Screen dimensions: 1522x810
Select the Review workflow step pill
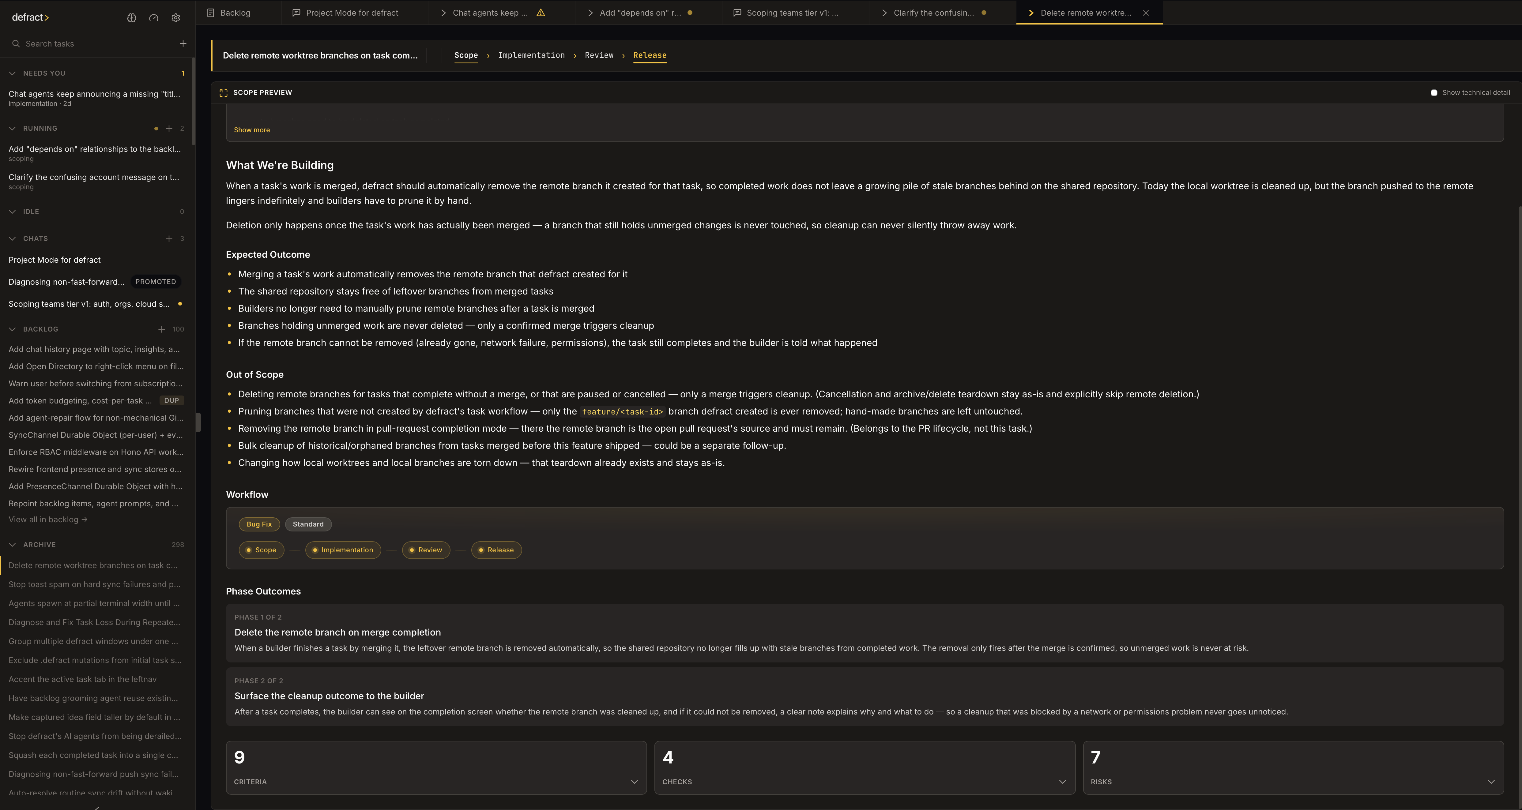click(x=426, y=550)
